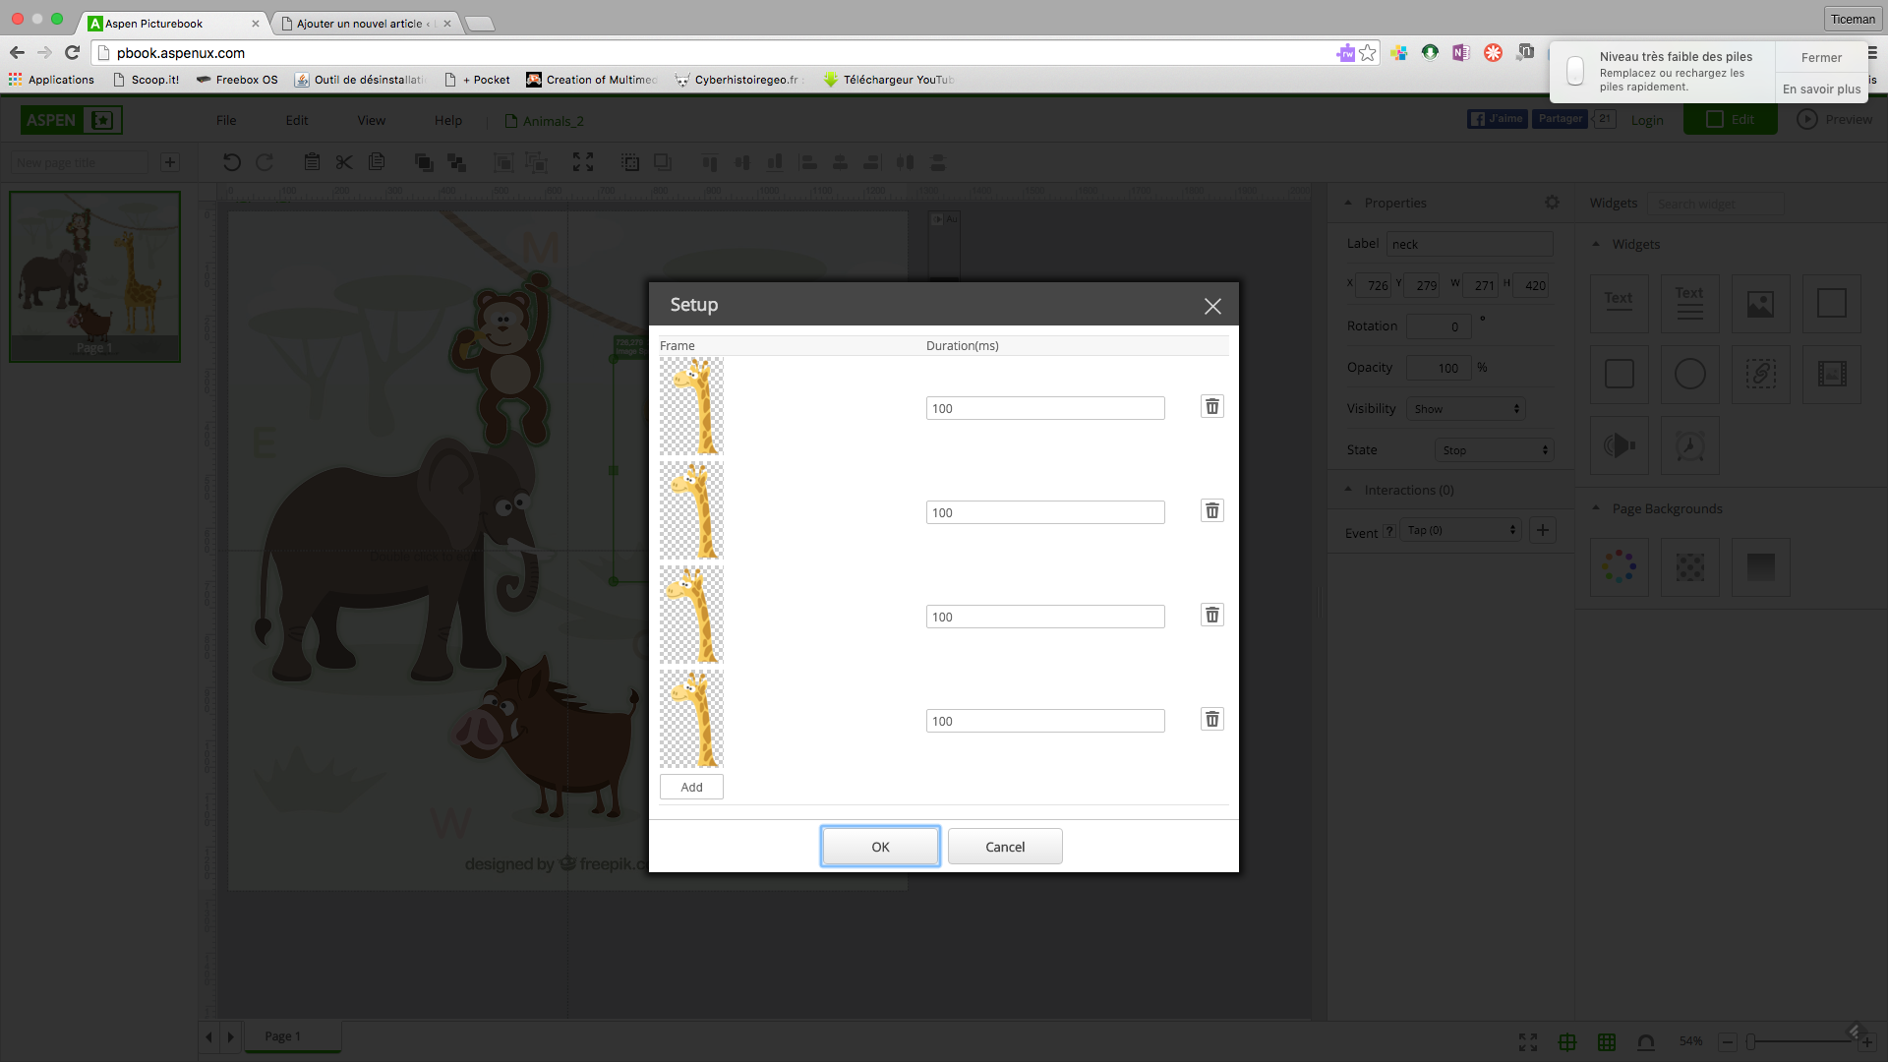Click the Copy icon in toolbar
Viewport: 1888px width, 1062px height.
pos(377,162)
